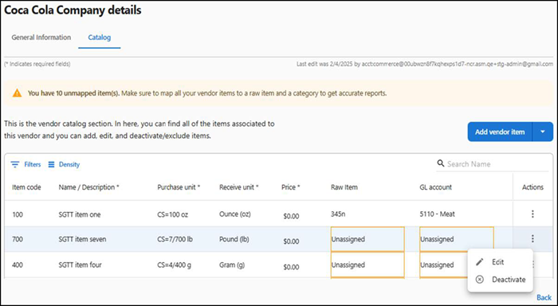The image size is (558, 306).
Task: Click the Unassigned GL account cell for item four
Action: [444, 265]
